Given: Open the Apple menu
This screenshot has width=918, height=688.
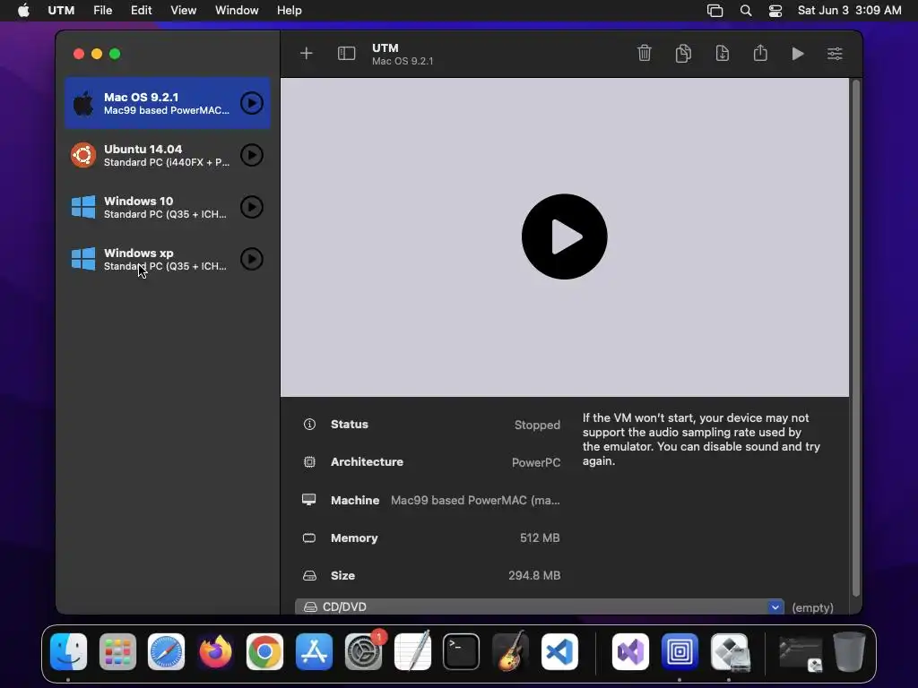Looking at the screenshot, I should pos(23,11).
